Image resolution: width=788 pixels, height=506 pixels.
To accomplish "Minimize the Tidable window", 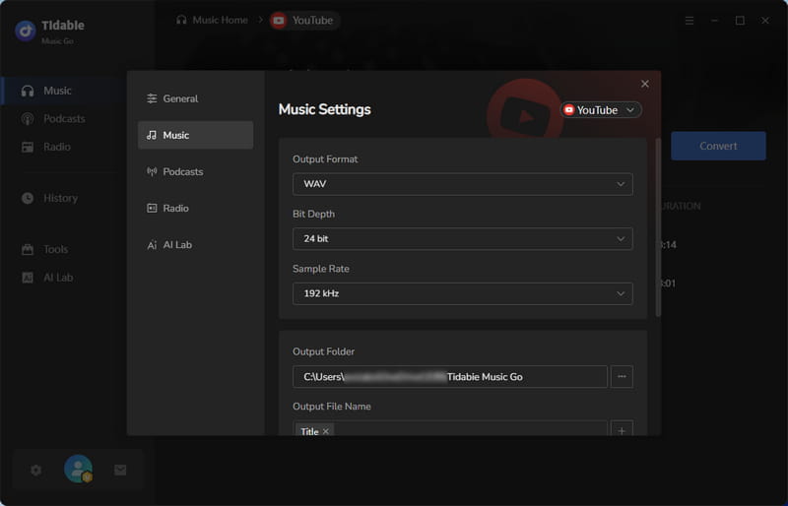I will coord(714,21).
